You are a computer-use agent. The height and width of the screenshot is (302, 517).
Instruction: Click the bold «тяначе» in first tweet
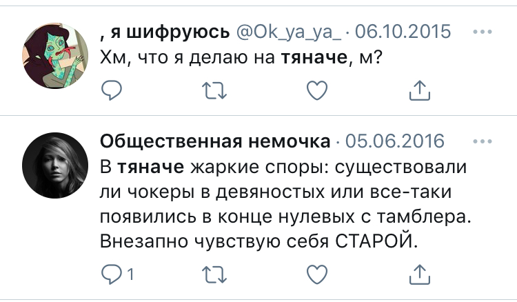(314, 58)
